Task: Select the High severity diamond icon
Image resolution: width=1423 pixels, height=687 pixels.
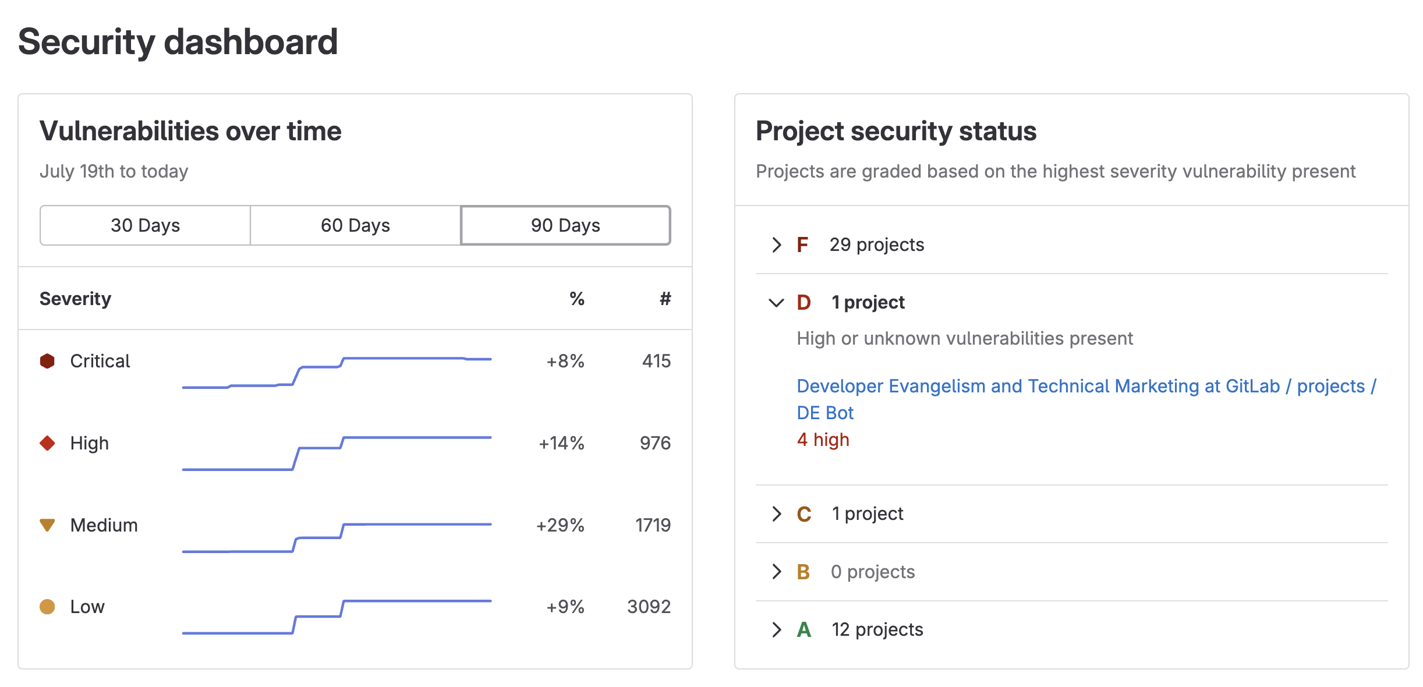Action: (48, 443)
